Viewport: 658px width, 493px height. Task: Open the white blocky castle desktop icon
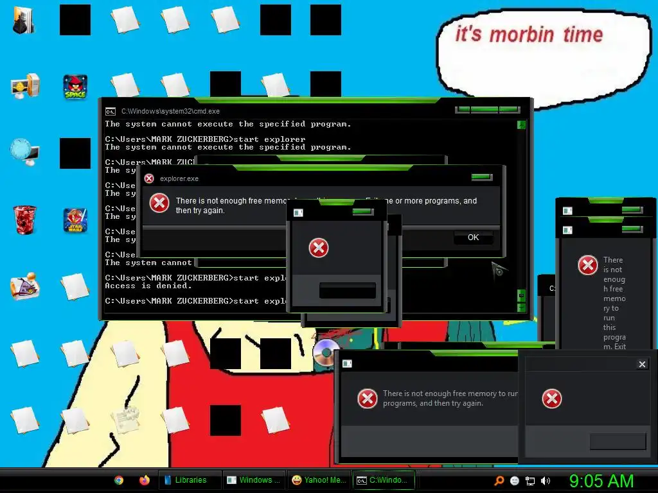coord(125,420)
